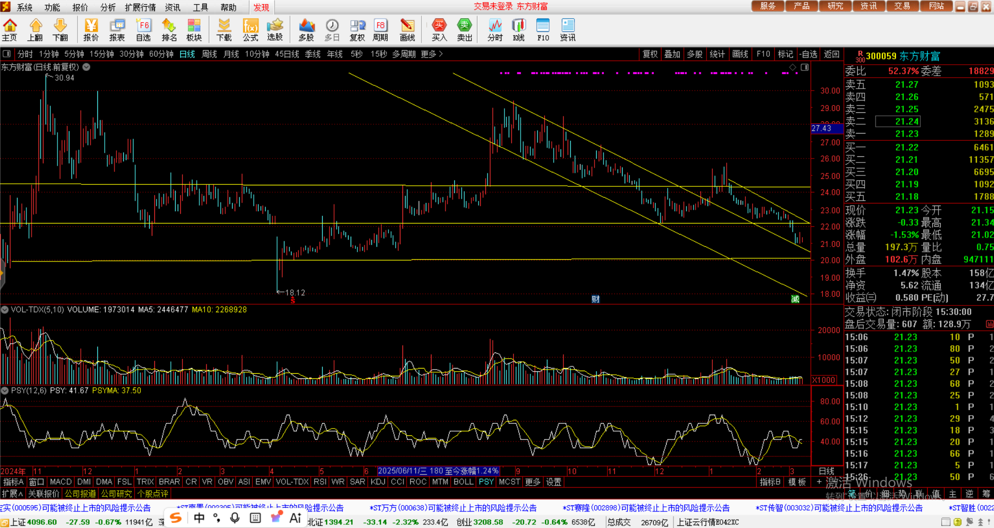
Task: Open the 自选 watchlist F6 icon
Action: 143,30
